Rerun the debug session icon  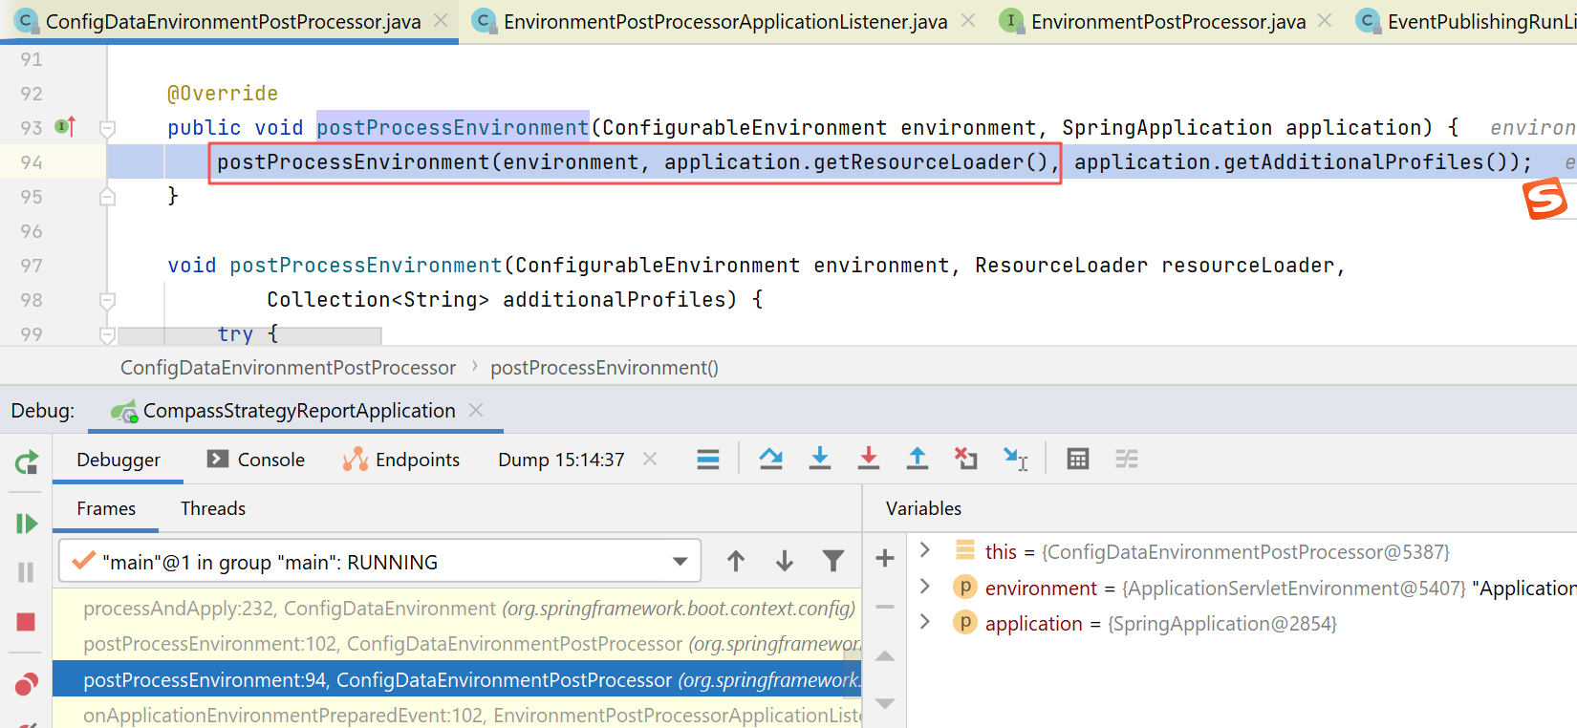[26, 463]
